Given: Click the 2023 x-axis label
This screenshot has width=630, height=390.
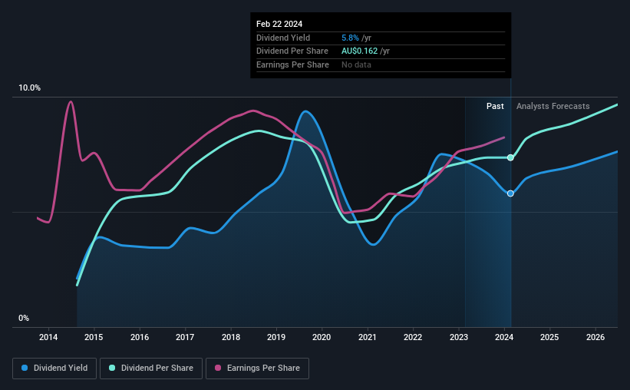Looking at the screenshot, I should (458, 337).
